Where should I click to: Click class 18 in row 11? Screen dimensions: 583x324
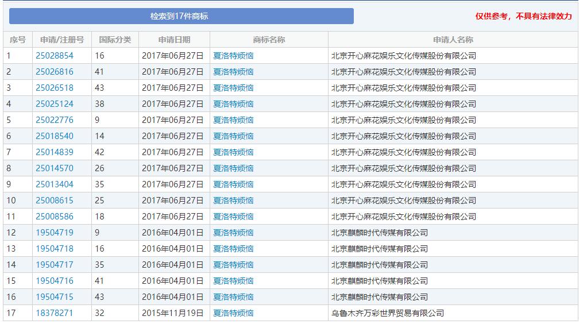(99, 217)
